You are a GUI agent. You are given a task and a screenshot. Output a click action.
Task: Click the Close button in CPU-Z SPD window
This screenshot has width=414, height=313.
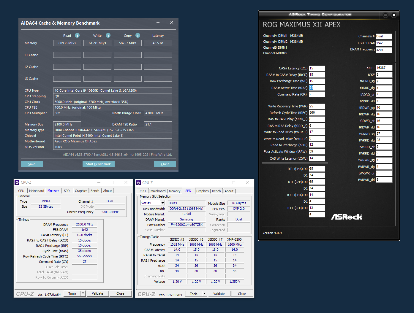coord(242,294)
